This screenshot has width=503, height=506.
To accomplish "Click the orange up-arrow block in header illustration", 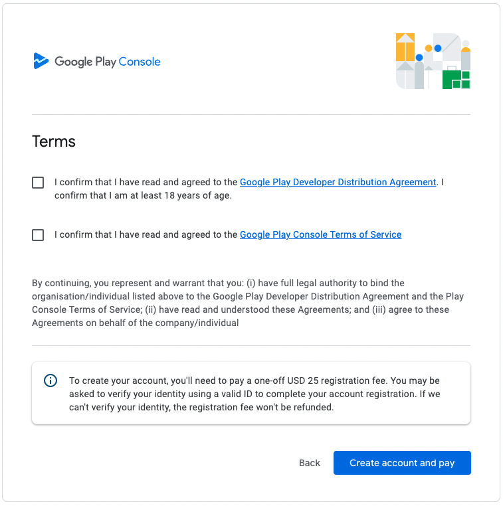I will click(405, 47).
